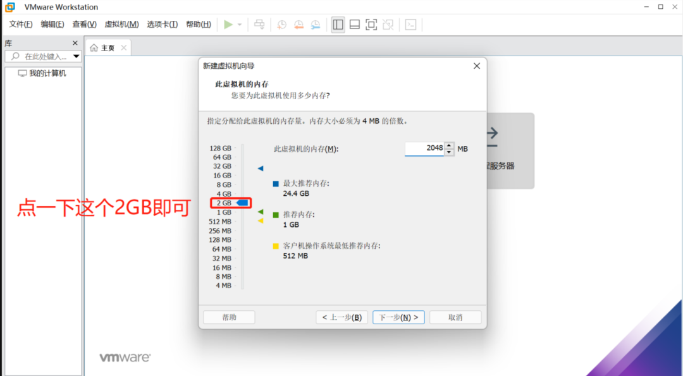Click the 24.4 GB maximum memory value
This screenshot has width=683, height=376.
pos(296,193)
